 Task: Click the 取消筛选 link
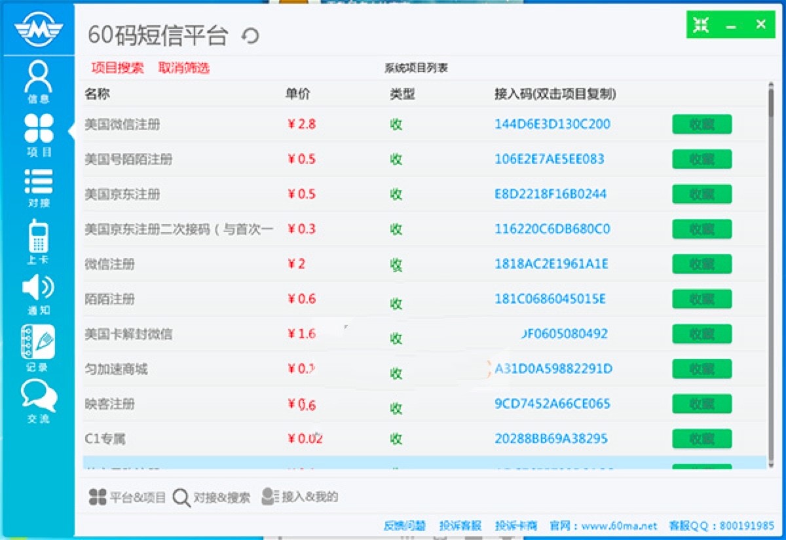pyautogui.click(x=184, y=68)
